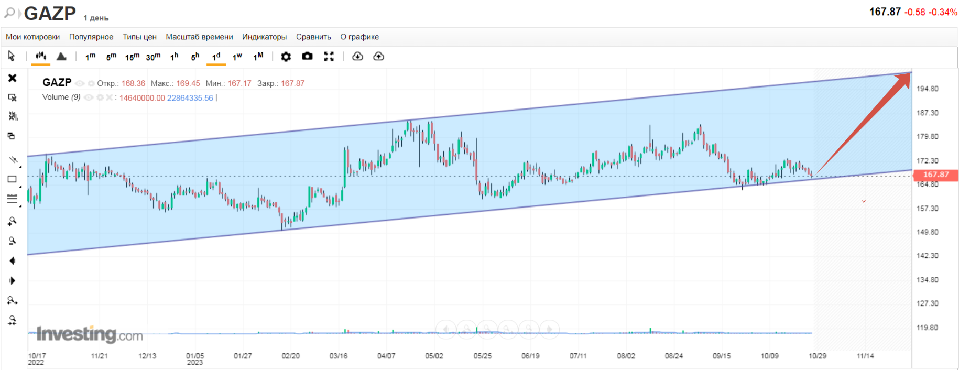Click the 119.80 price axis label
Viewport: 959px width, 370px height.
click(927, 328)
